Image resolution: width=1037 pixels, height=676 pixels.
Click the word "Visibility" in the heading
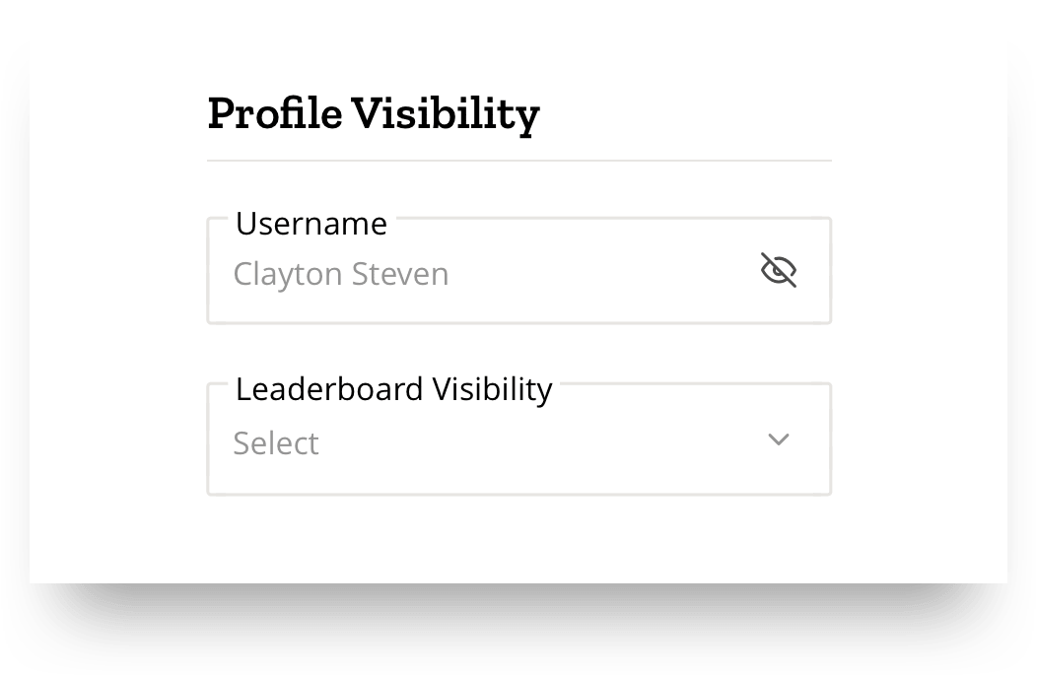(446, 114)
